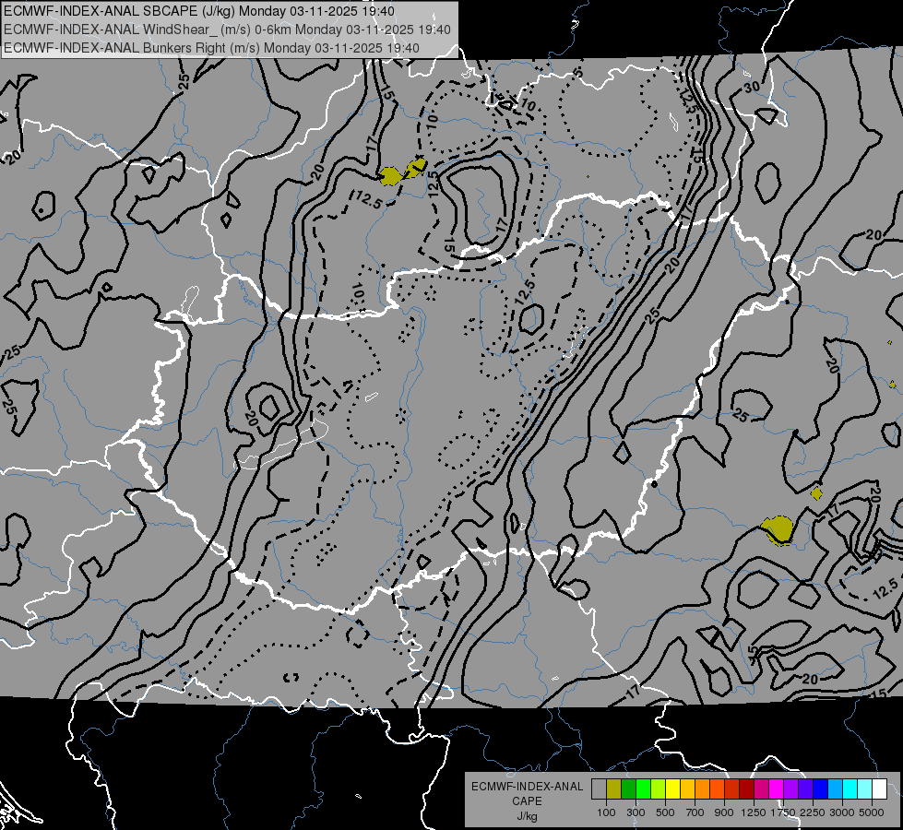Click the Bunkers Right title line
The width and height of the screenshot is (903, 830).
tap(211, 48)
